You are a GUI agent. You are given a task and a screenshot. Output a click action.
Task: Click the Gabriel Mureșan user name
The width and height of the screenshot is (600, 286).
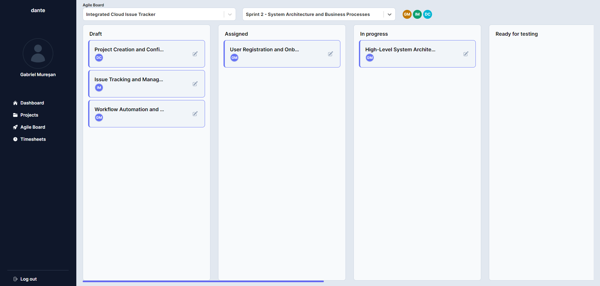[x=38, y=75]
